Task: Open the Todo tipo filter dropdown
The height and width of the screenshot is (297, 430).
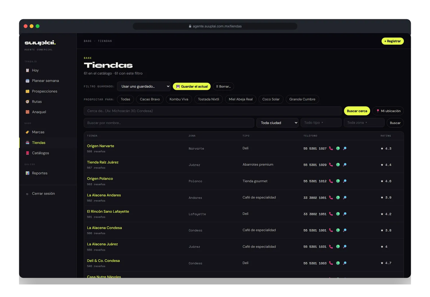Action: [x=321, y=123]
